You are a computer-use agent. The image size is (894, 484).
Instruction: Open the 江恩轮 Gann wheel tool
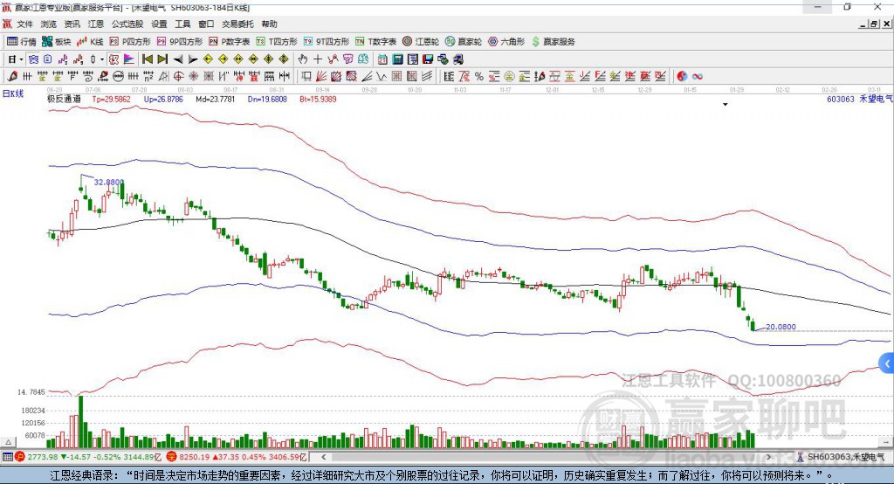(x=421, y=42)
